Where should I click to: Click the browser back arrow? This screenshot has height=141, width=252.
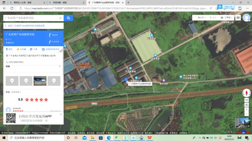[5, 8]
